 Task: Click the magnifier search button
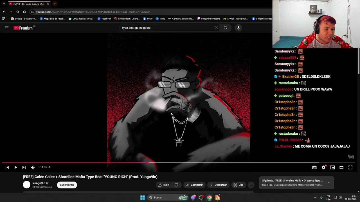[x=226, y=28]
